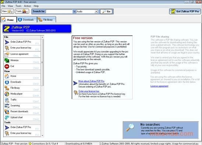Viewport: 202px width, 145px height.
Task: Select Exit entry in sidebar
Action: click(22, 66)
